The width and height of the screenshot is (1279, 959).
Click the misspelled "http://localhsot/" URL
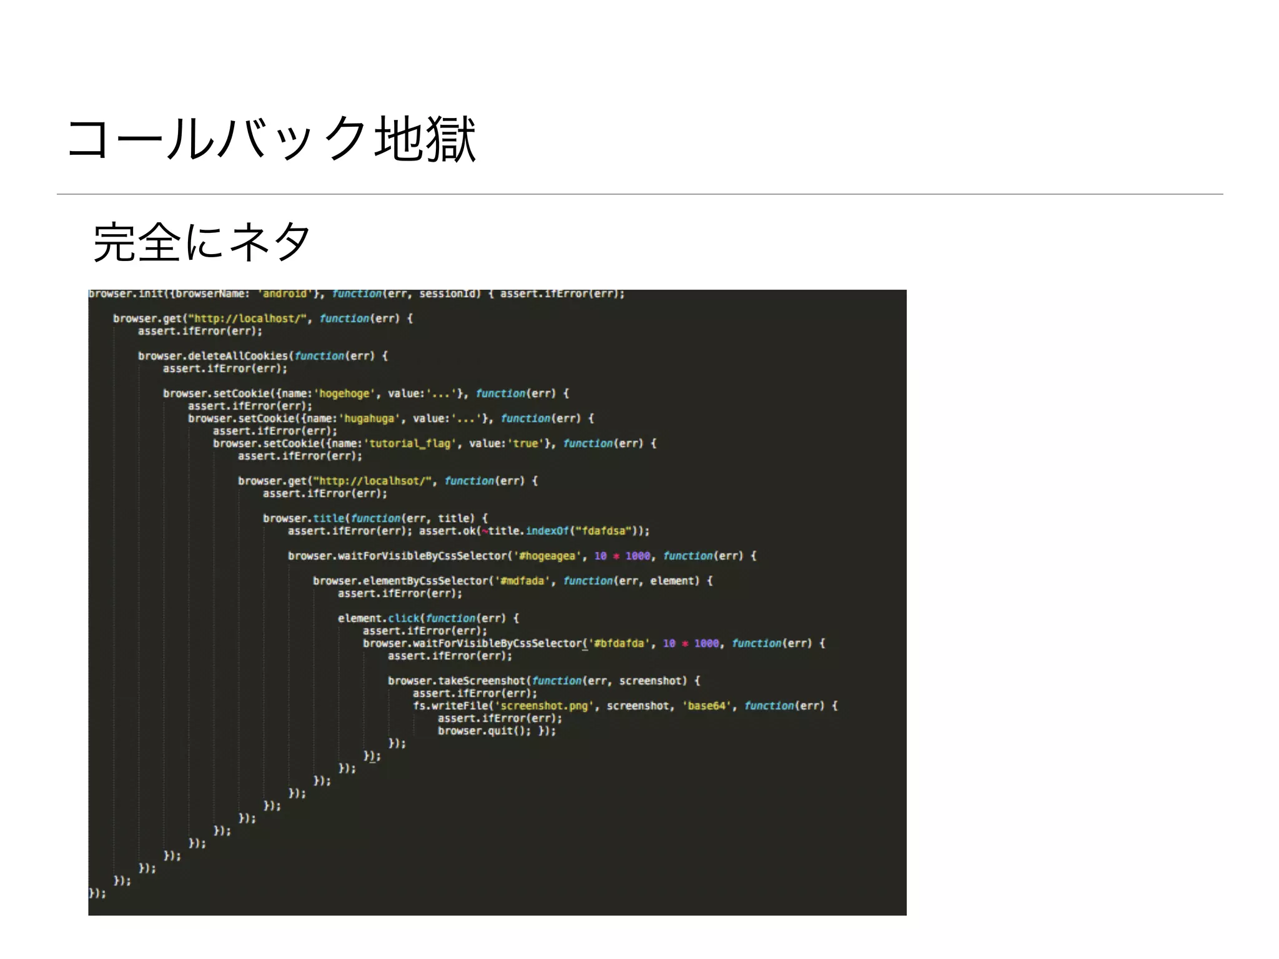click(372, 481)
